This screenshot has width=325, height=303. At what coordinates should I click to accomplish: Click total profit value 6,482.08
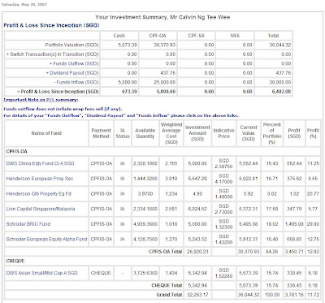(x=281, y=92)
